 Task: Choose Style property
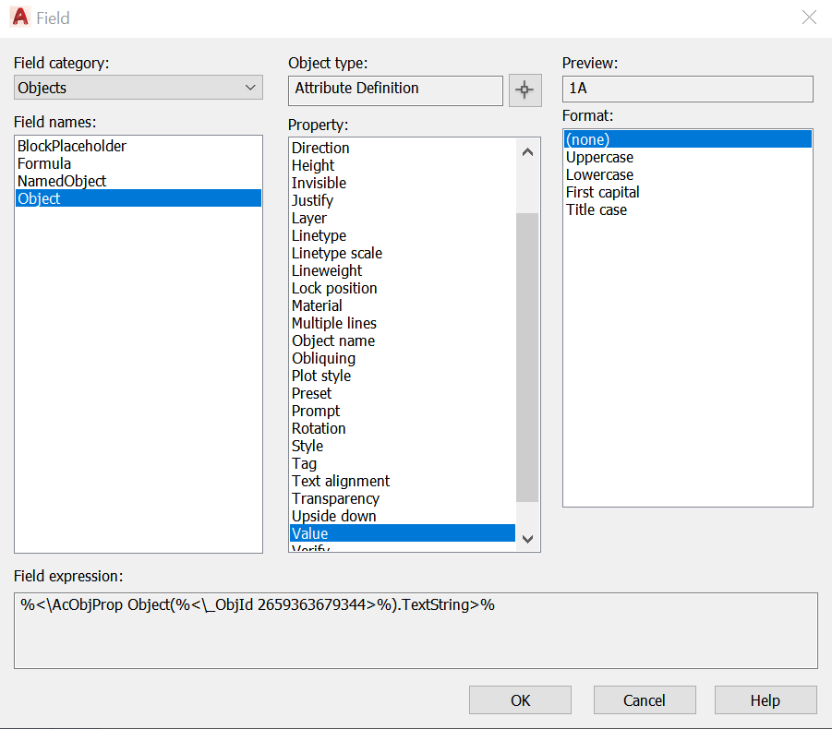[x=403, y=446]
